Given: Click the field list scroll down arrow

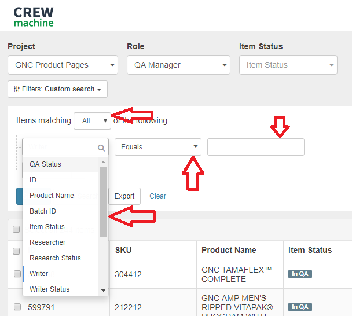Looking at the screenshot, I should point(103,291).
